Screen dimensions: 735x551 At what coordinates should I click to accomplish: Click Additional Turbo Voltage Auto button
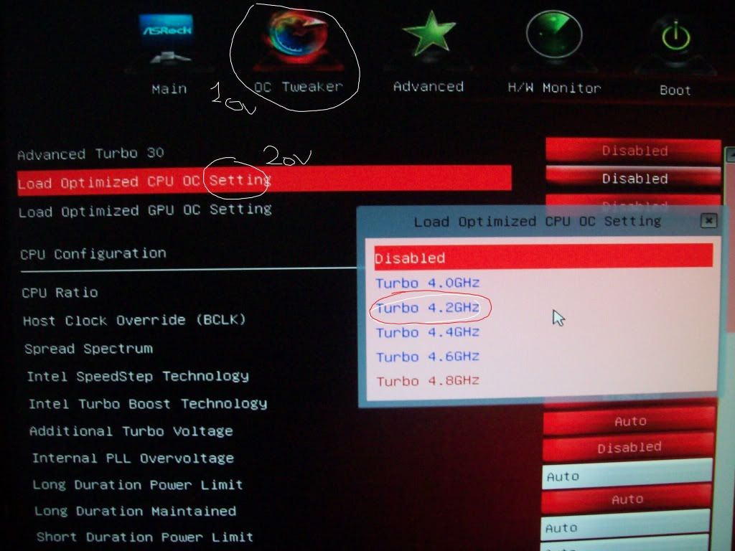[629, 421]
